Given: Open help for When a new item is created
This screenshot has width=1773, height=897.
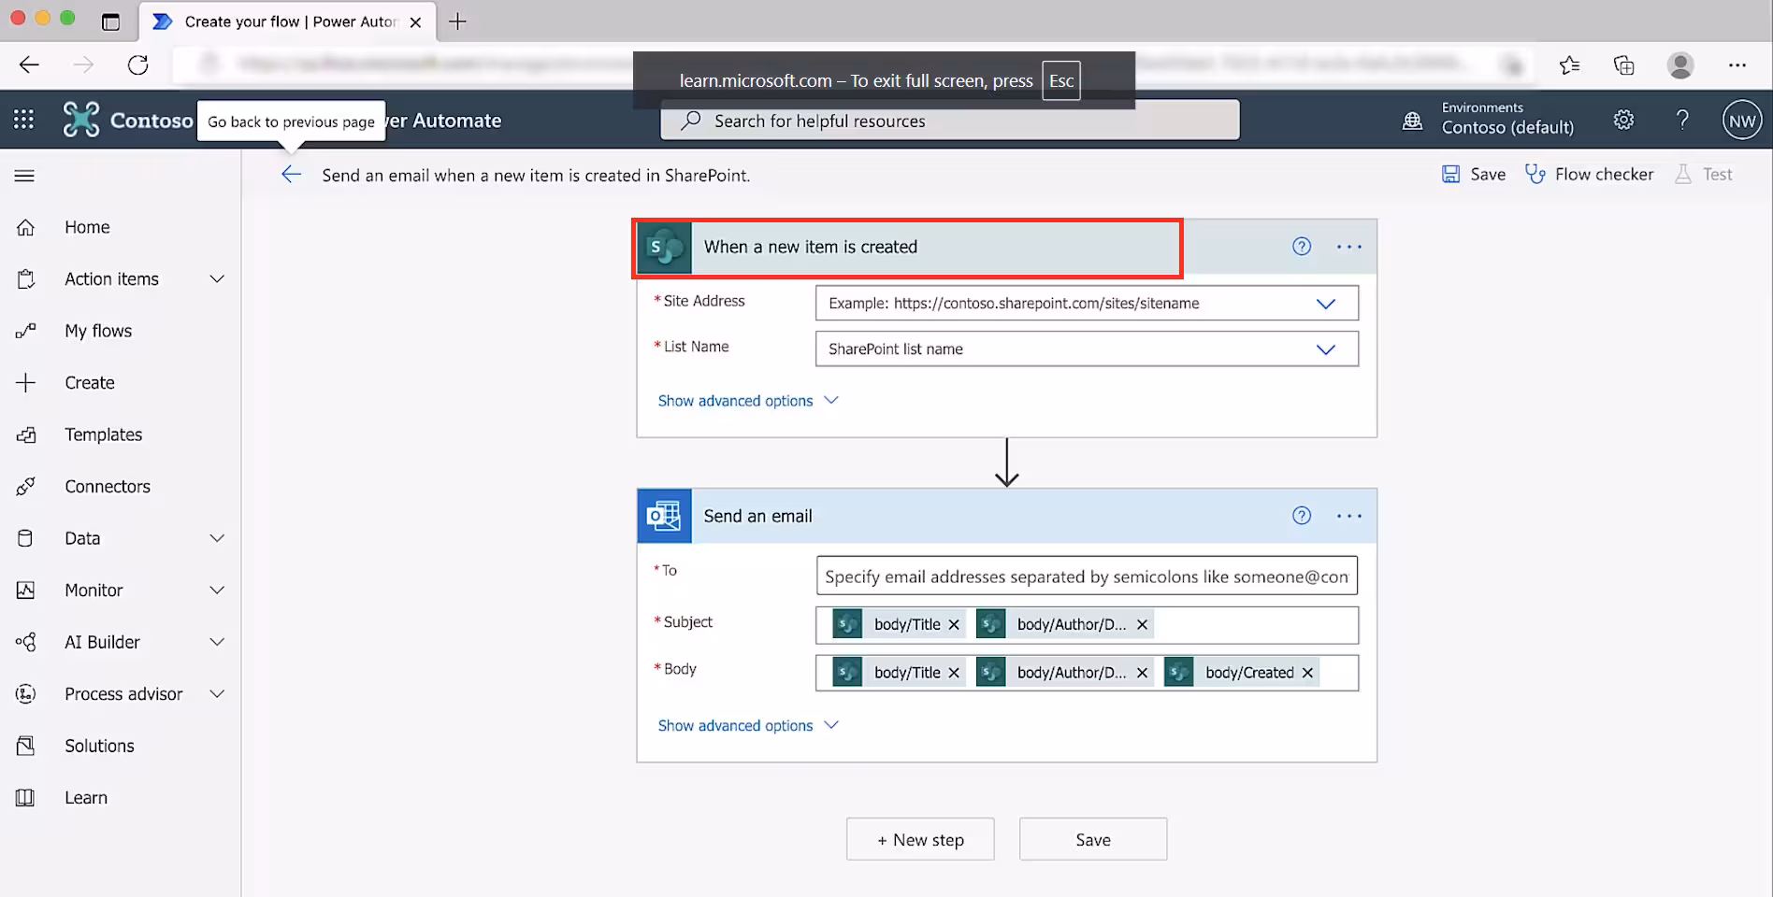Looking at the screenshot, I should click(x=1302, y=247).
